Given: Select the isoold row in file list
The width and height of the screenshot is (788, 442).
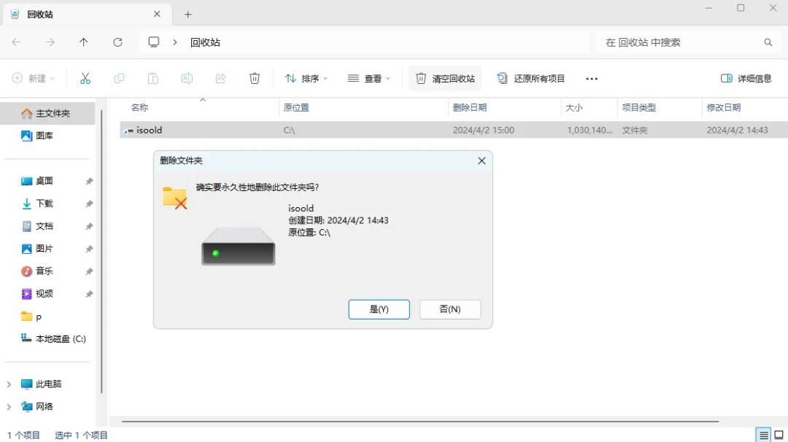Looking at the screenshot, I should point(454,130).
